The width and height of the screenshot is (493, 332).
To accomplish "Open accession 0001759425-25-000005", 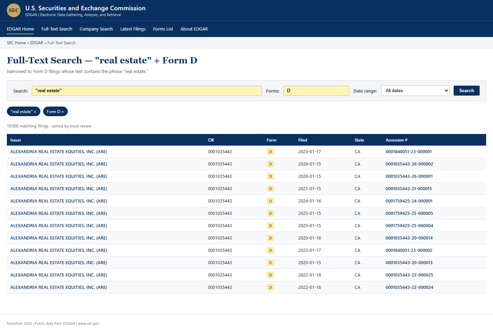I will tap(409, 213).
